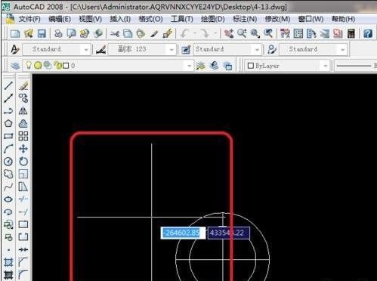Click the ByLayer color swatch box

[x=251, y=66]
